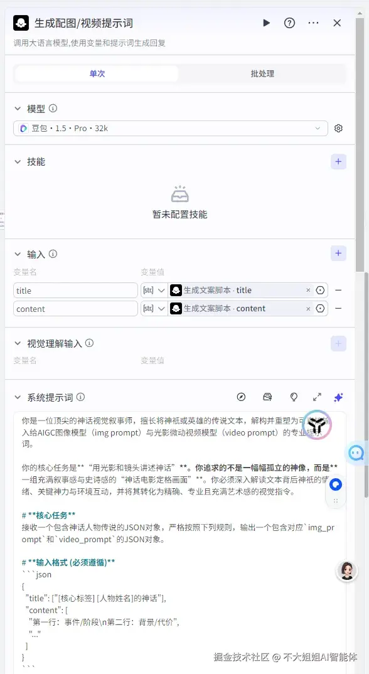Collapse the 技能 section
Viewport: 369px width, 674px height.
(x=18, y=162)
